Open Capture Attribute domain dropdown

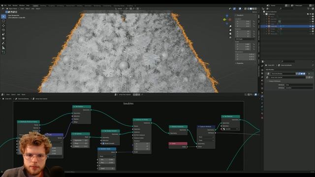[206, 140]
